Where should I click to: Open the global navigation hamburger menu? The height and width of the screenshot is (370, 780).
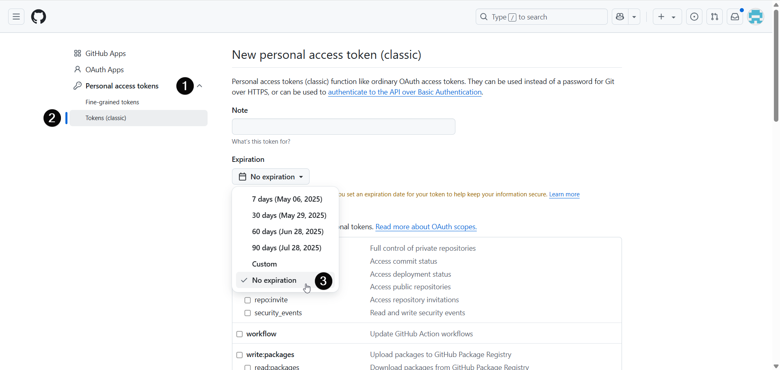coord(16,17)
